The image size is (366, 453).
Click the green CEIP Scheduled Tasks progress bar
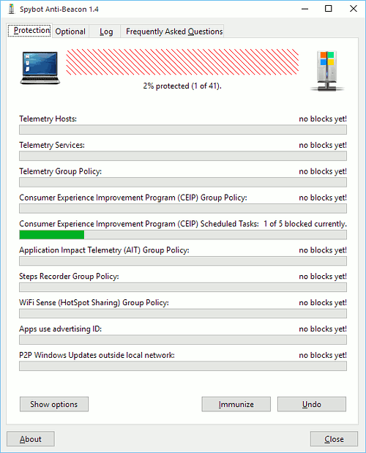(183, 235)
